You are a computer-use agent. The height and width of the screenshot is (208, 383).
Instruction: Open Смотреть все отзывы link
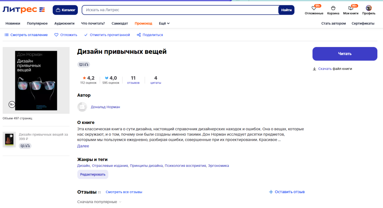click(124, 192)
